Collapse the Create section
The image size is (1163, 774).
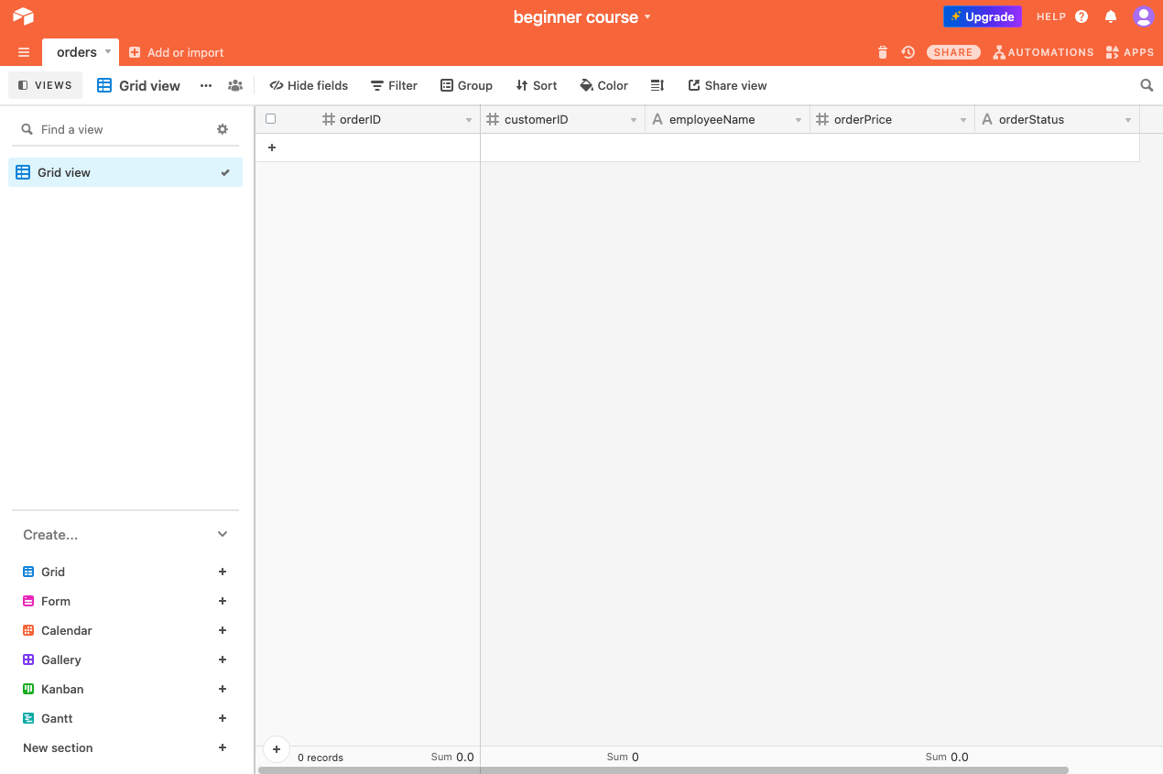pyautogui.click(x=222, y=534)
